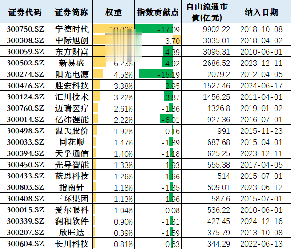Select the contribution value -6.01
Screen dimensions: 291x249
coord(170,120)
